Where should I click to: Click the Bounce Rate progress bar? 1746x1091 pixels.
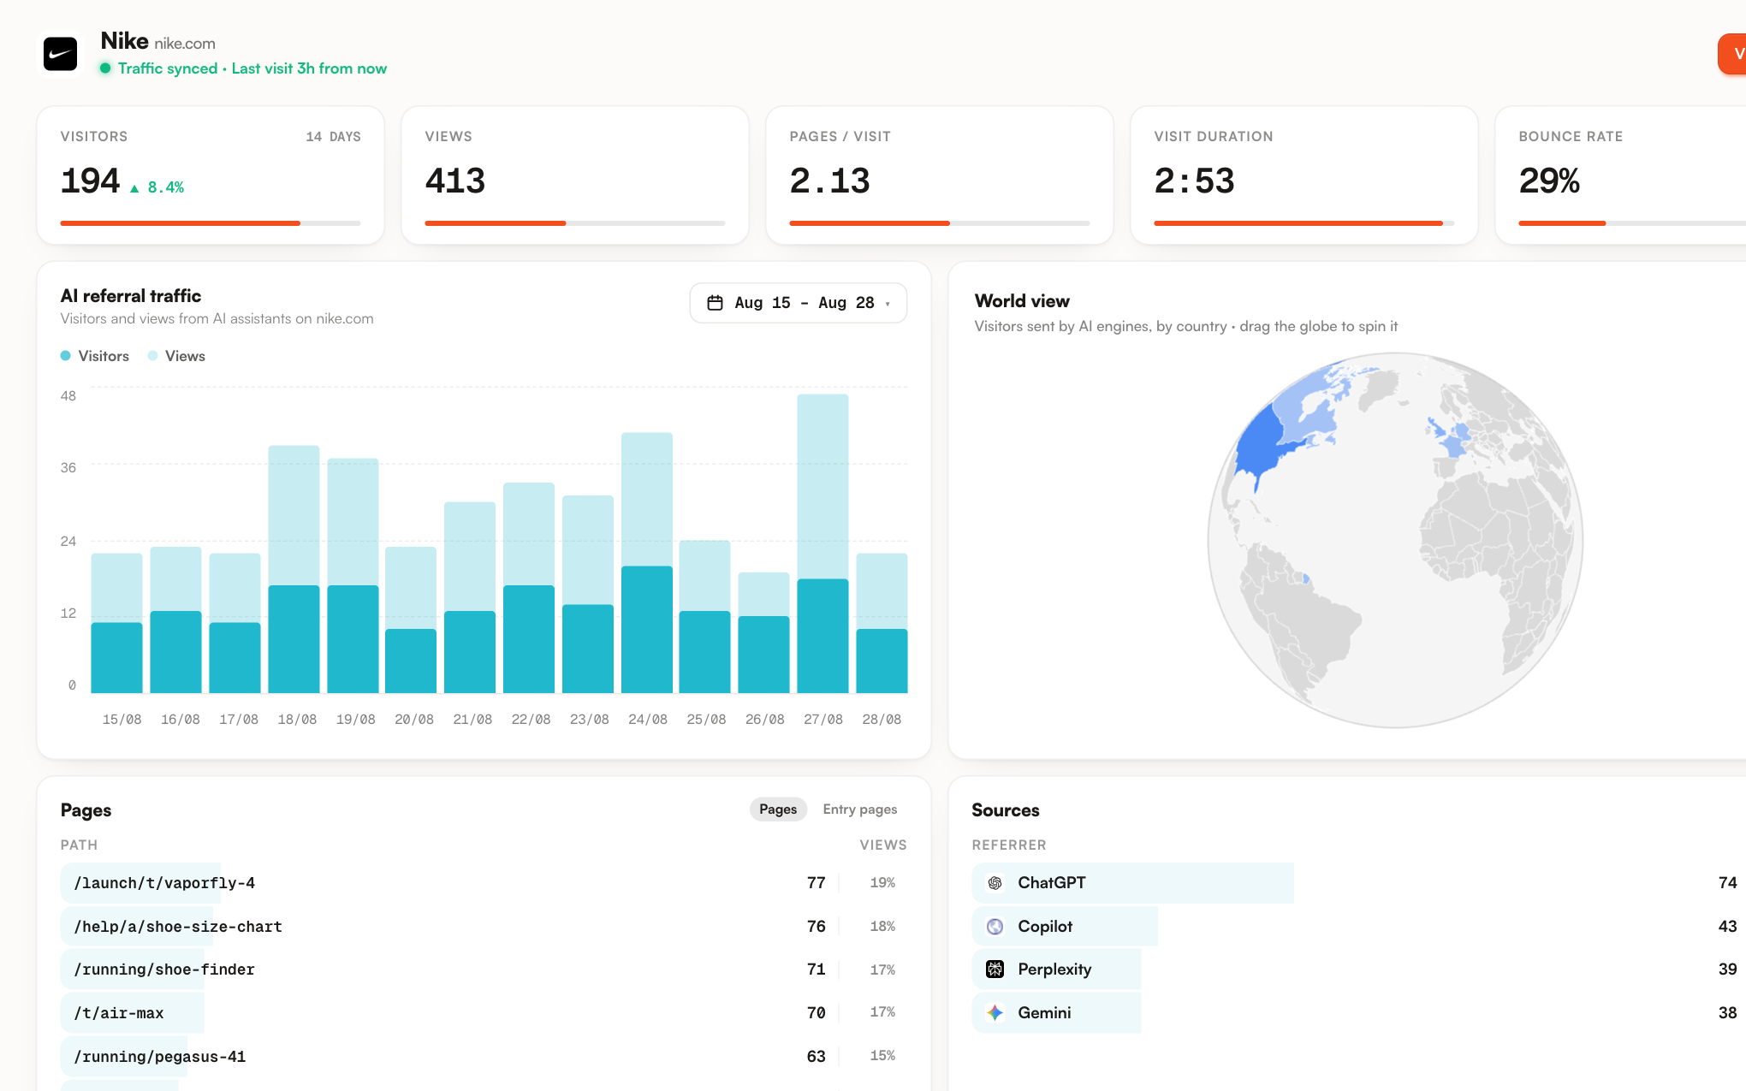tap(1632, 223)
